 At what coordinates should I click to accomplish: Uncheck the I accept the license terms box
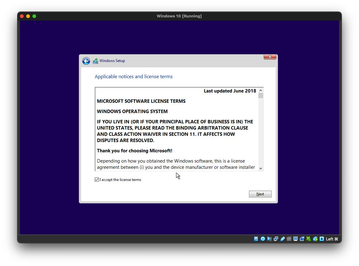[x=97, y=180]
